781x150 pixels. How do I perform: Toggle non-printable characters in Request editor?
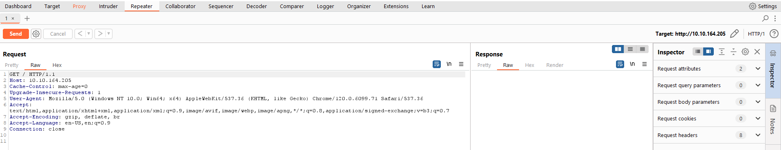coord(449,64)
